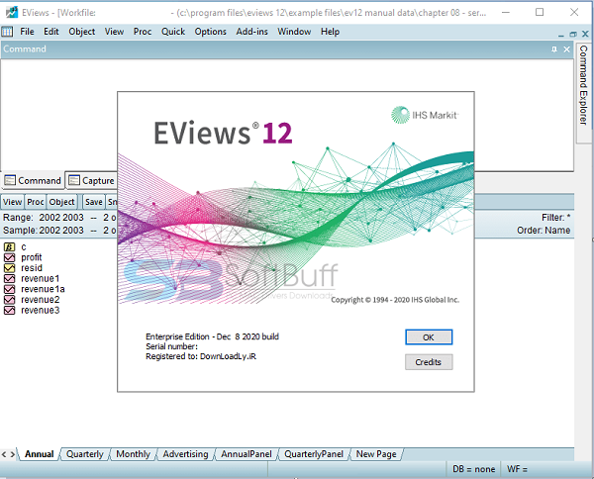Open the File menu
The height and width of the screenshot is (479, 594).
coord(27,32)
